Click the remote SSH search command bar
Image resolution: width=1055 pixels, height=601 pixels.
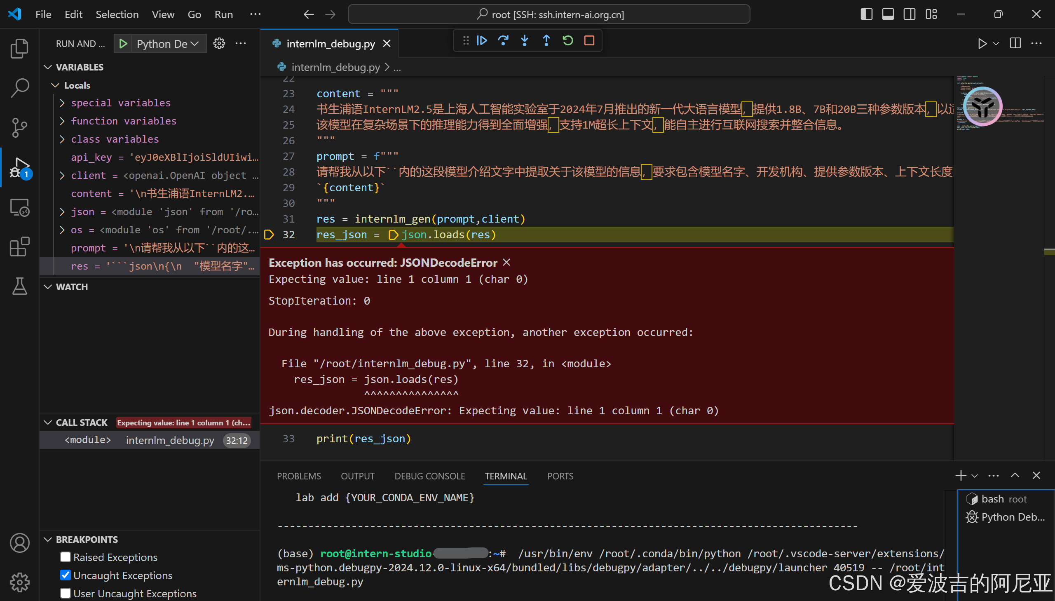549,14
